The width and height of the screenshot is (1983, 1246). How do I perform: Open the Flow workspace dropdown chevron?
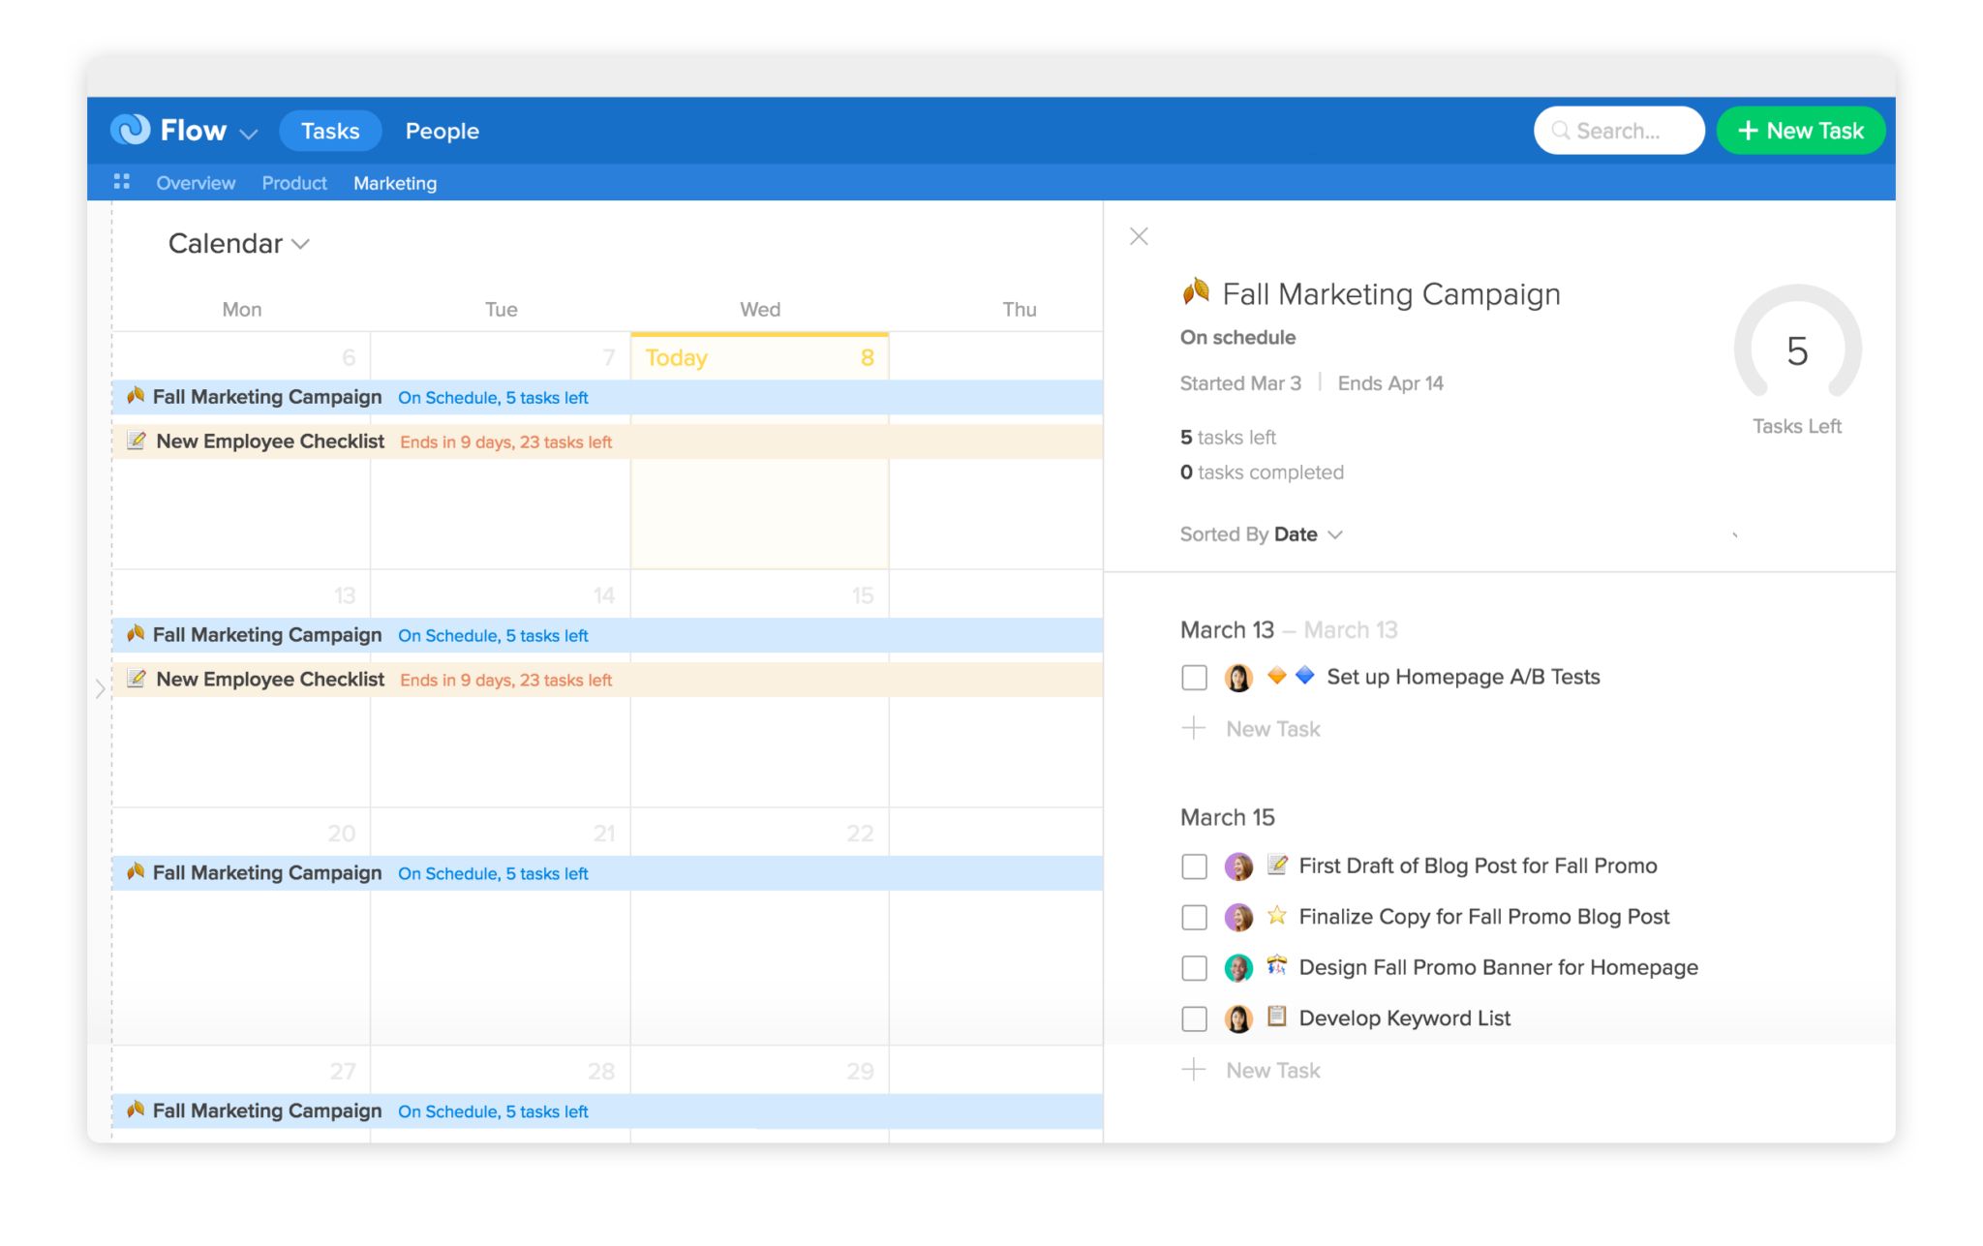(x=249, y=134)
